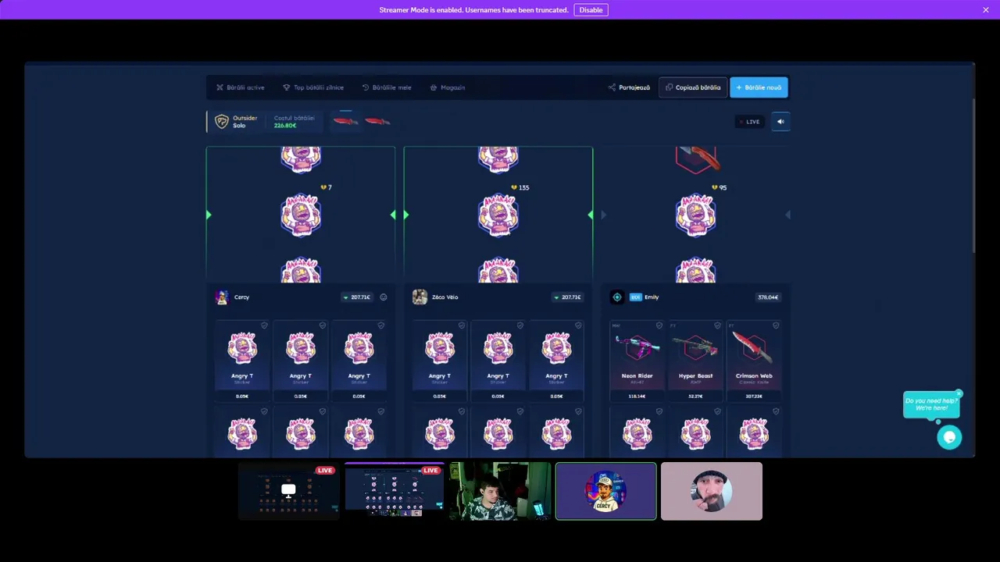Select the Costul bătăliei 226.80€ value
The image size is (1000, 562).
click(x=285, y=126)
